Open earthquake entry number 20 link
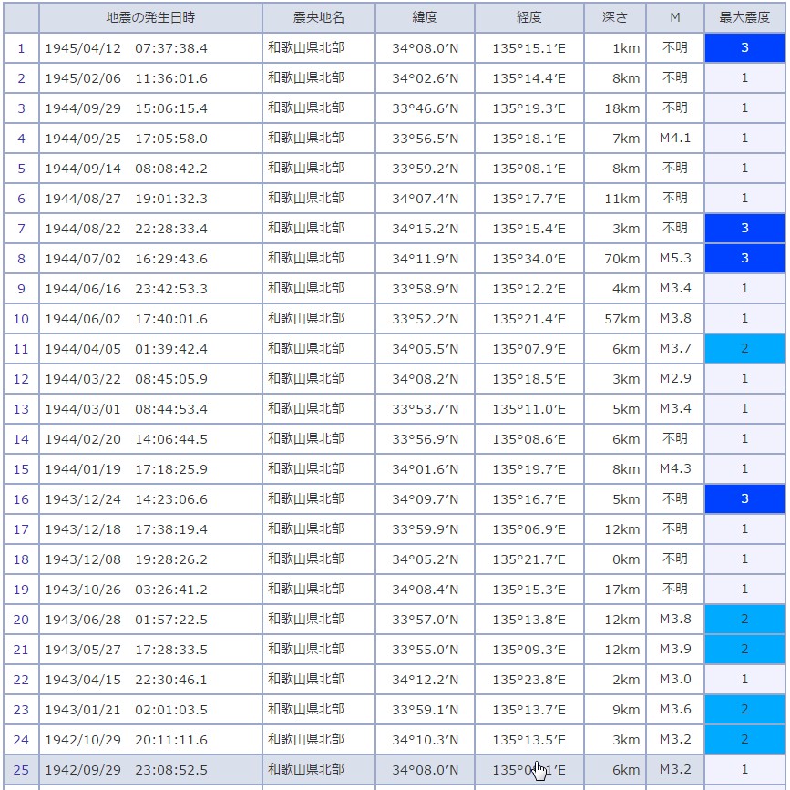Viewport: 790px width, 790px height. click(x=21, y=620)
